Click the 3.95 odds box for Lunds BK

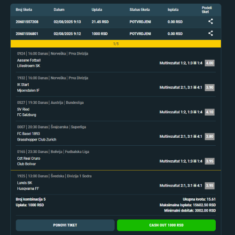[210, 186]
